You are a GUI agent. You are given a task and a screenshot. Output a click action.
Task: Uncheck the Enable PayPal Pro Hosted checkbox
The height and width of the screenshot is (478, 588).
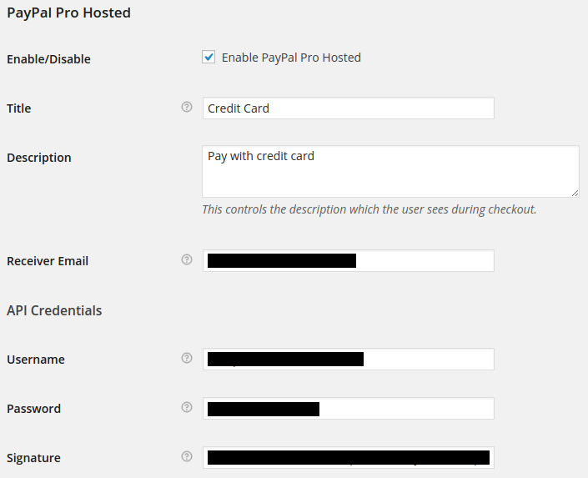pyautogui.click(x=209, y=57)
